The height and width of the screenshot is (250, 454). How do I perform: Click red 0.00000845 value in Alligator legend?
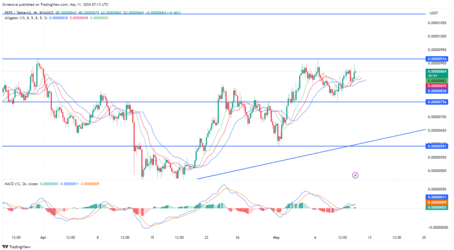79,18
